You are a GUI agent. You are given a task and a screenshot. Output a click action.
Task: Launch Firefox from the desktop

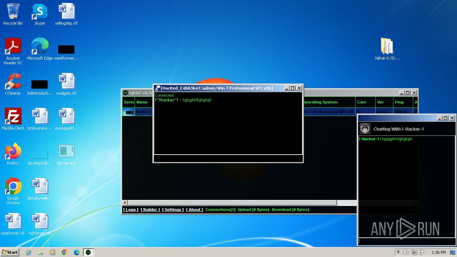13,154
